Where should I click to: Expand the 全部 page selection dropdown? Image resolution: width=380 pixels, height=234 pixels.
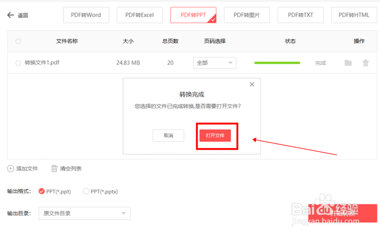(x=215, y=63)
